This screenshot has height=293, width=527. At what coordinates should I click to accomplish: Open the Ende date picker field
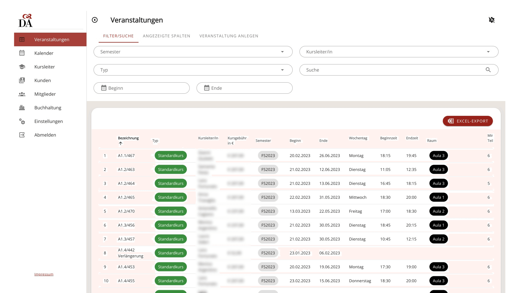point(244,88)
